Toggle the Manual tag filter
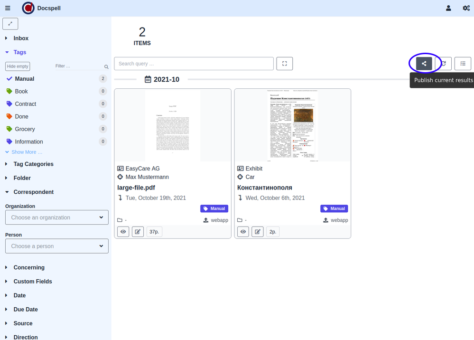The height and width of the screenshot is (340, 474). click(x=25, y=79)
